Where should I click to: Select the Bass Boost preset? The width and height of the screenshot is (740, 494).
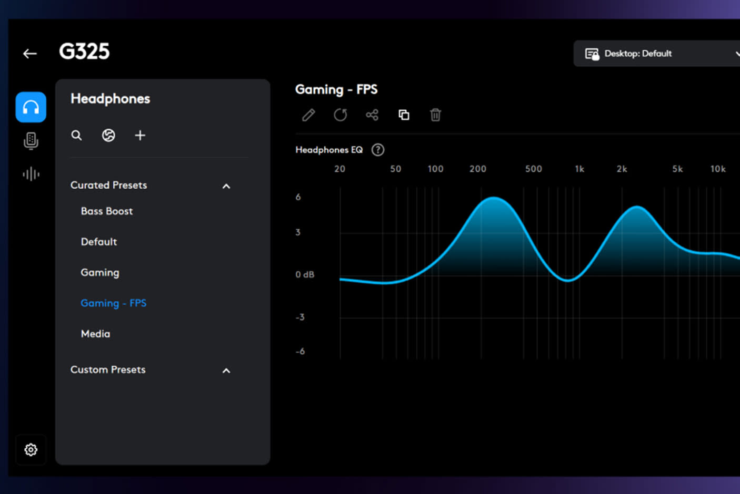(x=107, y=211)
